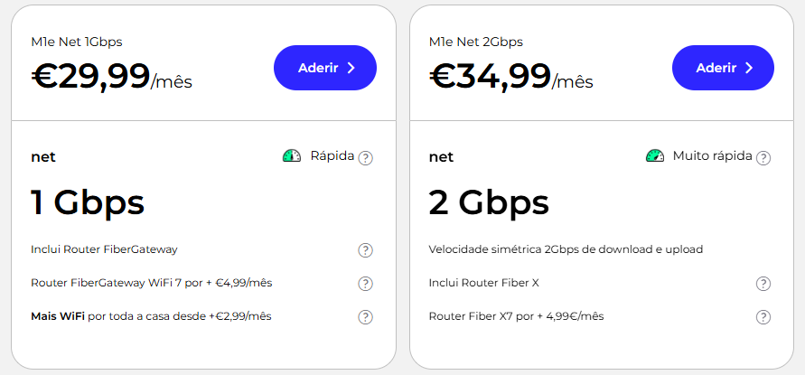Click the 2 Gbps speed heading
Screen dimensions: 805x375
(x=489, y=202)
